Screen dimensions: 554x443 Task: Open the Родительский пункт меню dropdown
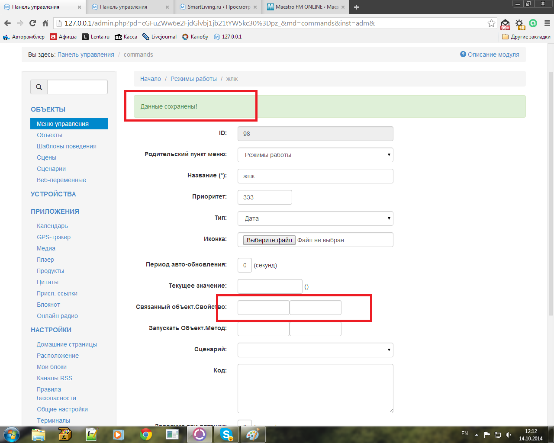tap(316, 155)
